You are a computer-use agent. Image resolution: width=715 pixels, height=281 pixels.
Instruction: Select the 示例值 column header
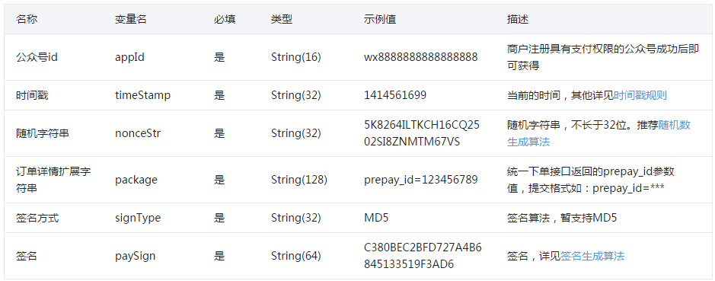tap(380, 19)
